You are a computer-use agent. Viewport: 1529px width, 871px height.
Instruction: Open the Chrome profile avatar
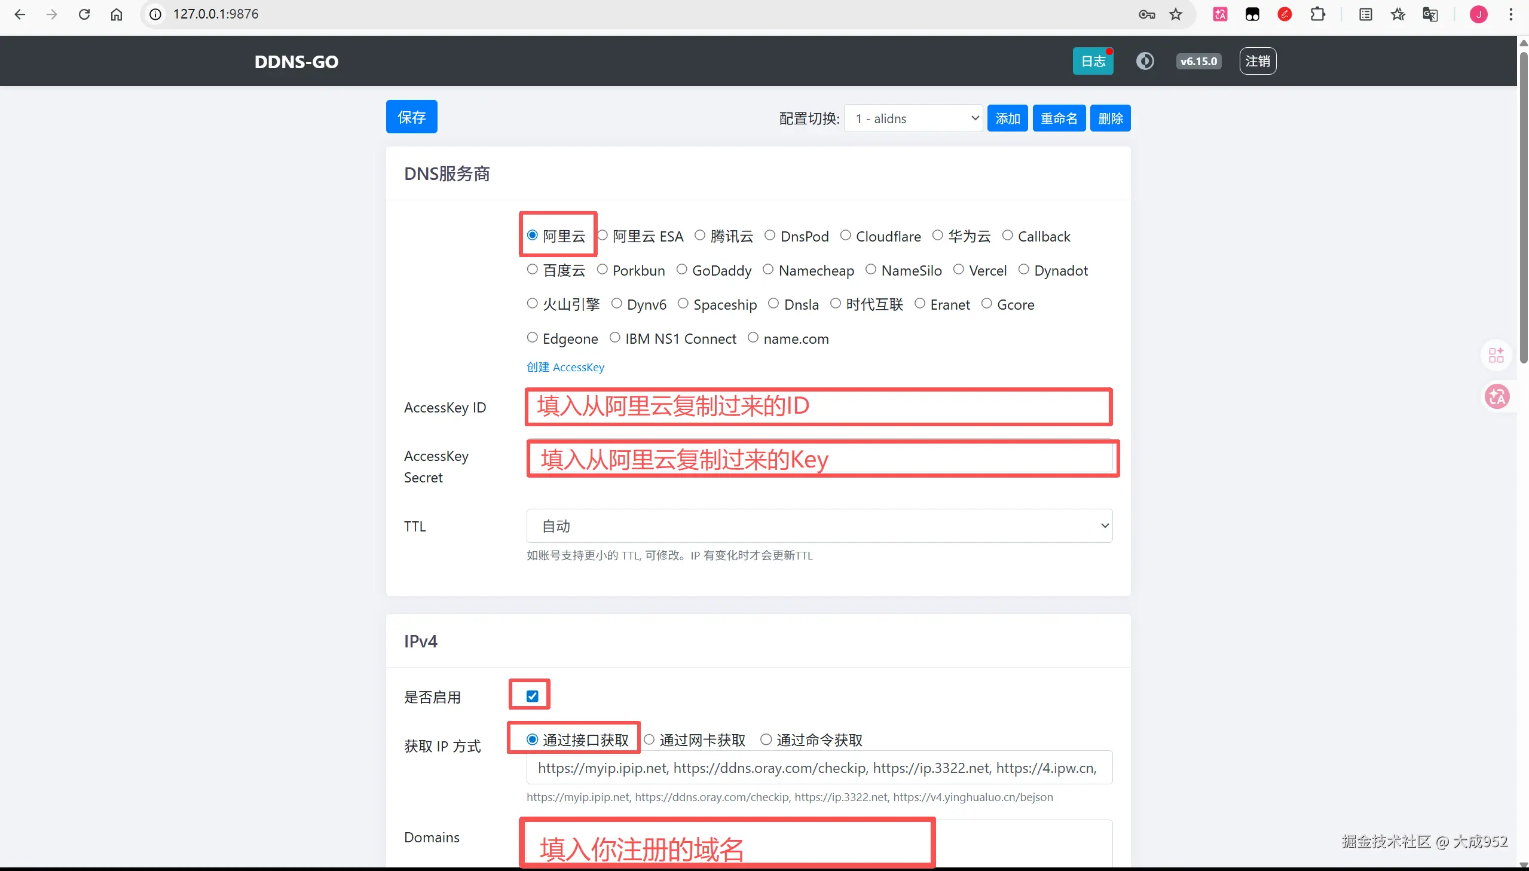click(x=1479, y=14)
